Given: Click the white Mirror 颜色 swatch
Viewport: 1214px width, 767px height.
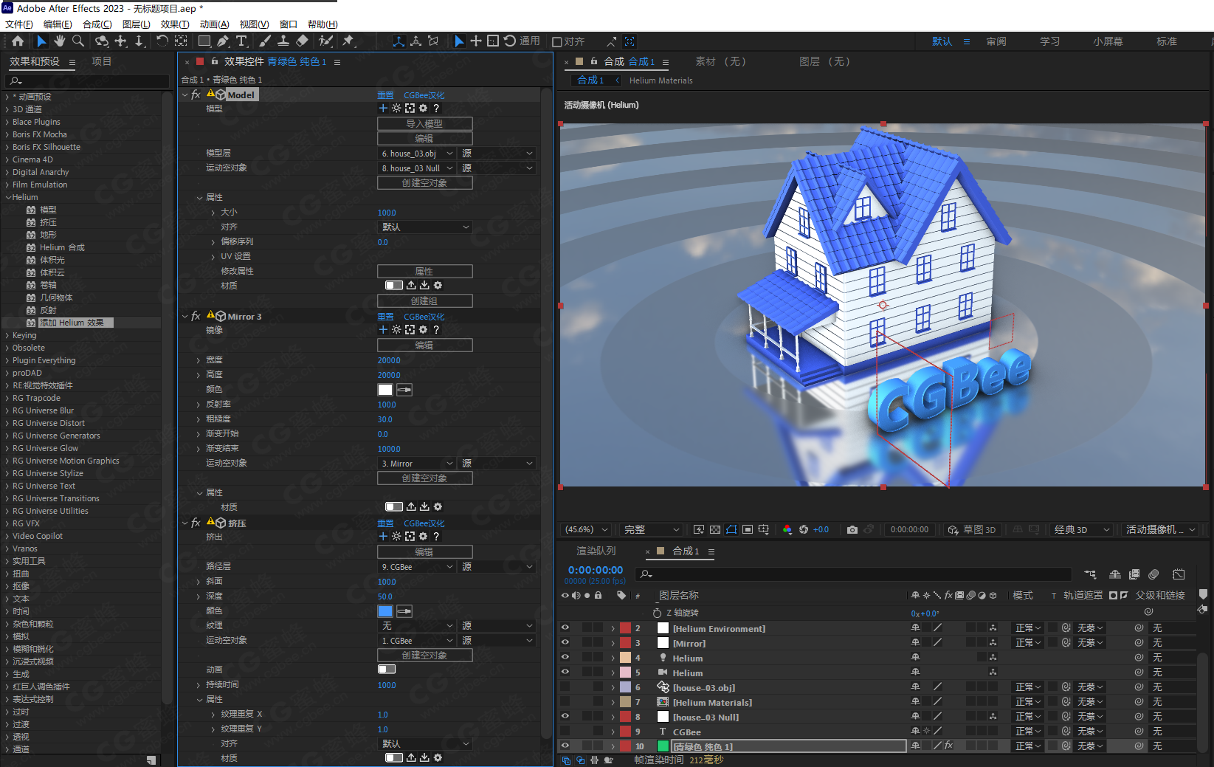Looking at the screenshot, I should click(x=385, y=390).
